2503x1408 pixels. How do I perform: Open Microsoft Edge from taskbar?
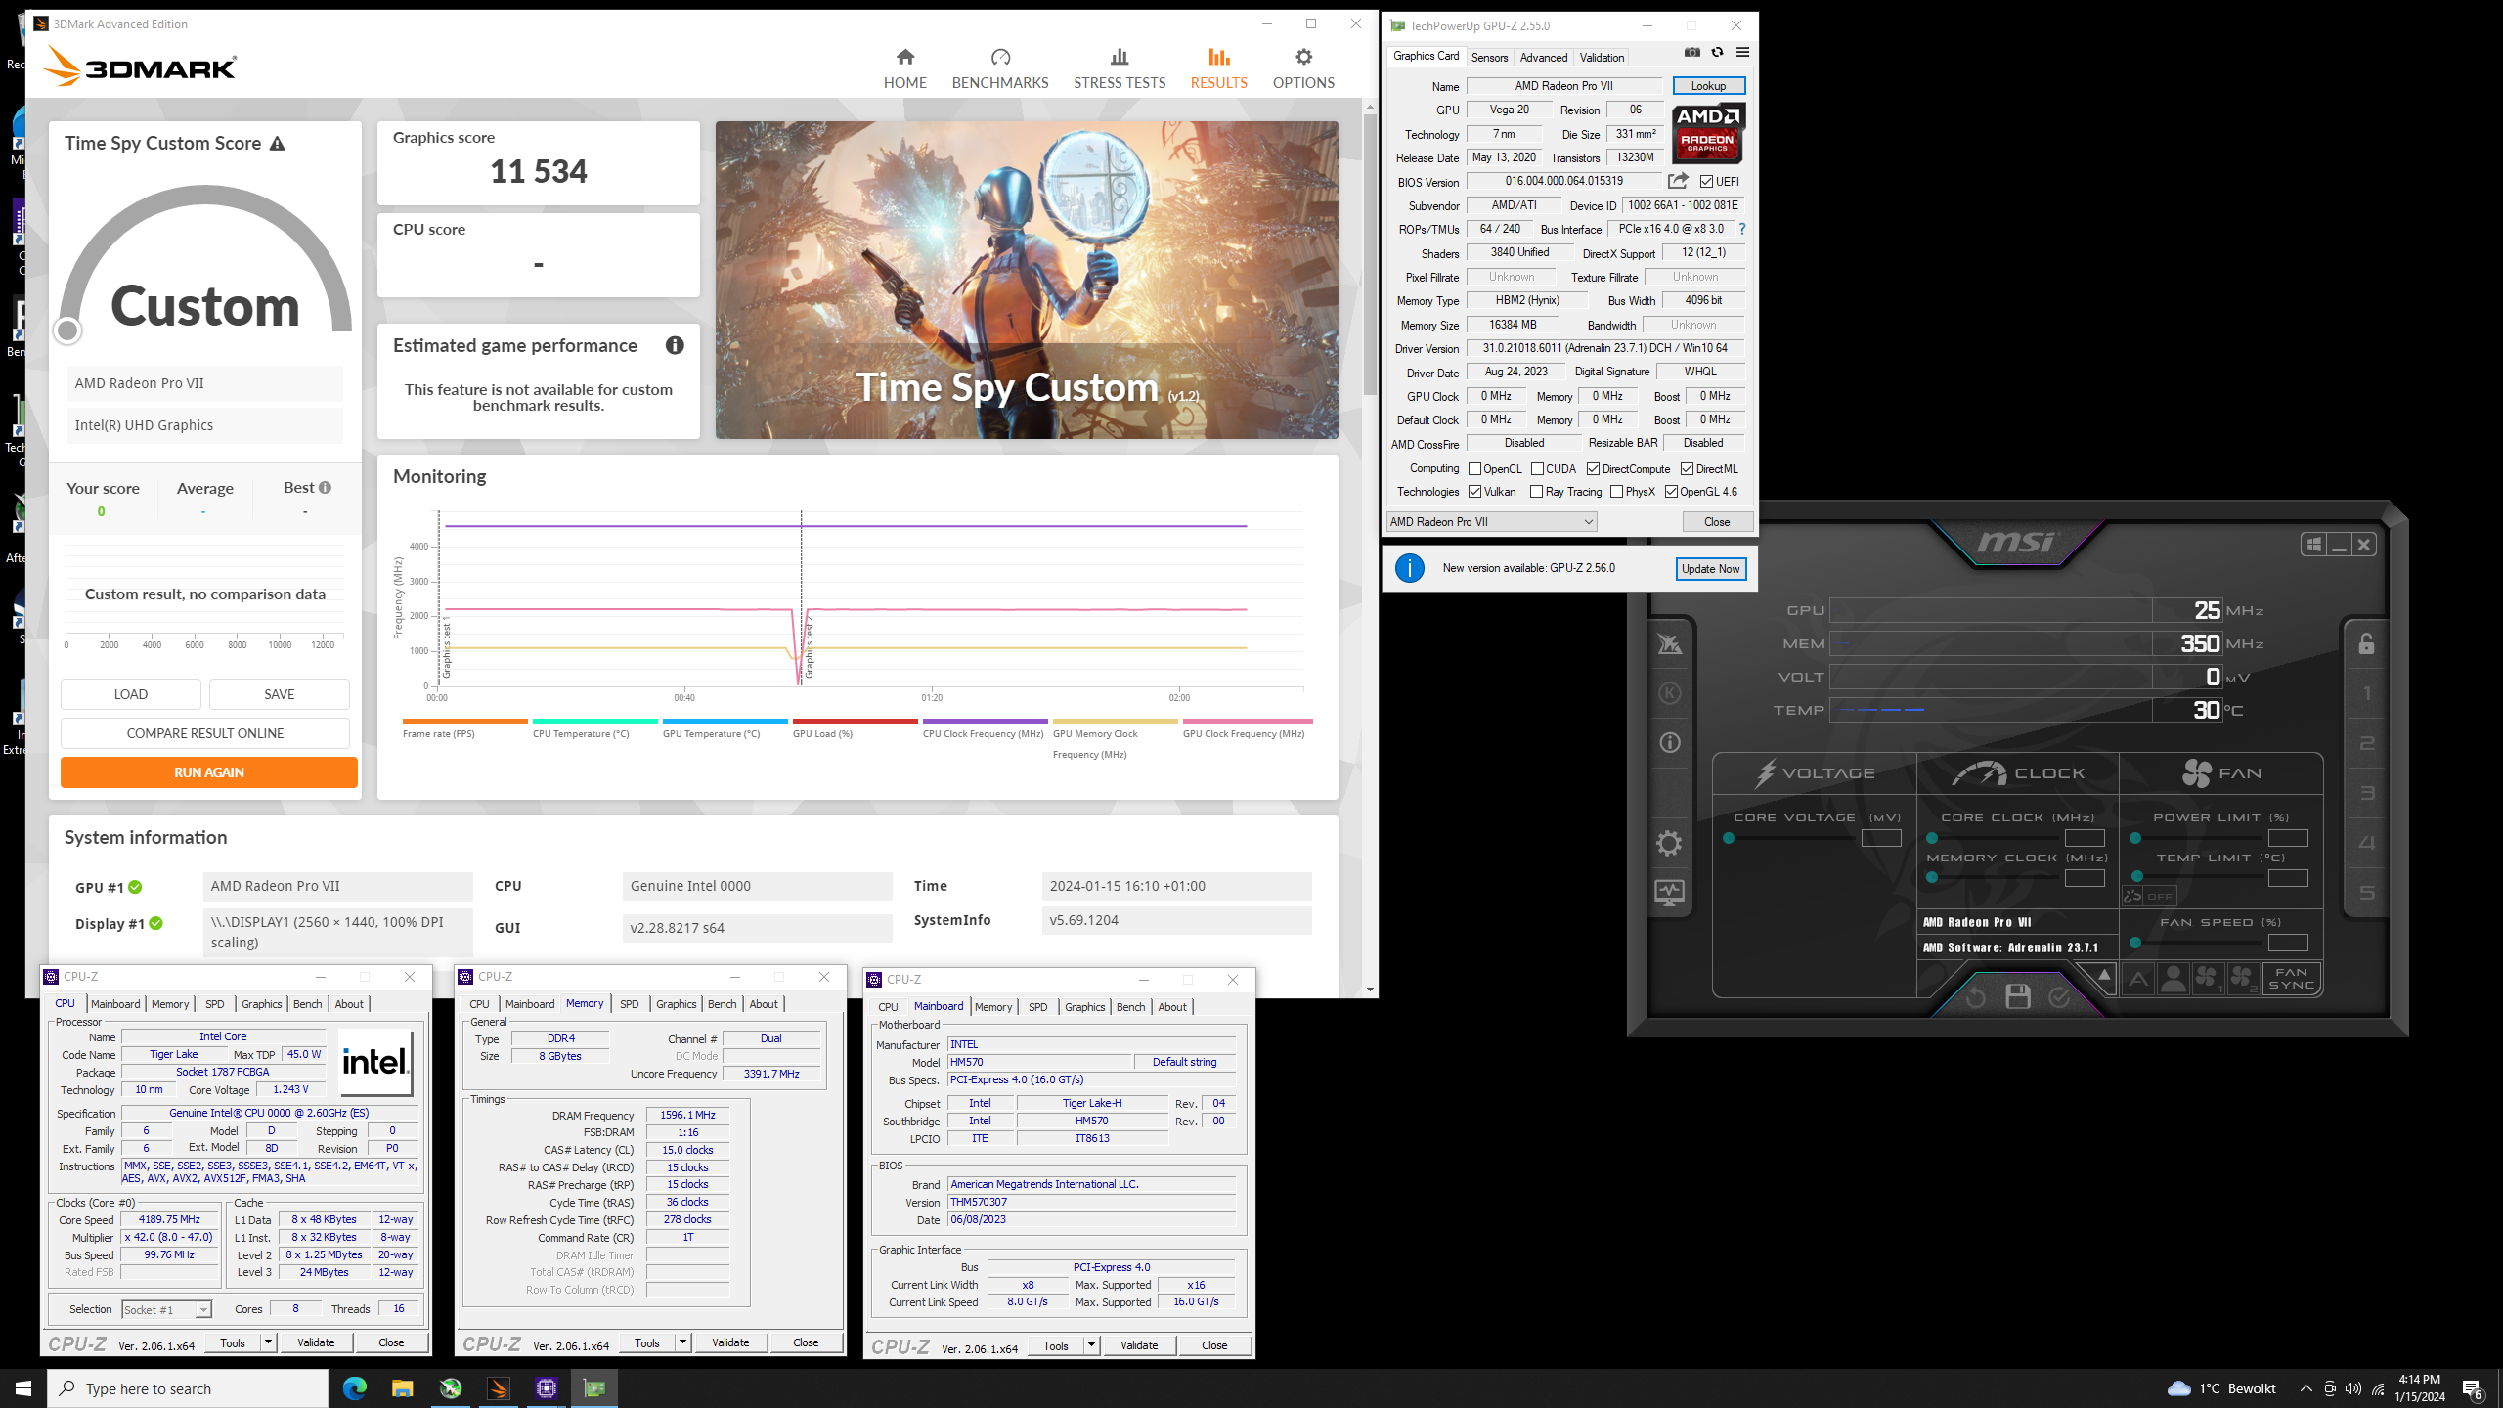coord(354,1388)
